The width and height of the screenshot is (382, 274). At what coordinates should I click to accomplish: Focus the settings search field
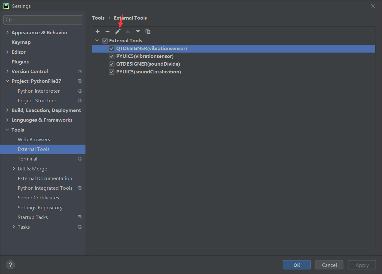43,20
